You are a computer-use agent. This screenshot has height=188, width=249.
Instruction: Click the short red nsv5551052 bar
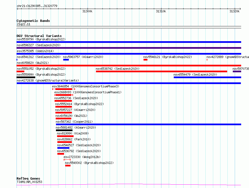click(x=20, y=71)
